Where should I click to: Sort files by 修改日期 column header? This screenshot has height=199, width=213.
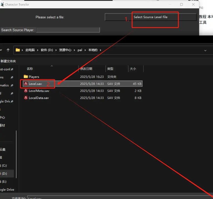86,69
